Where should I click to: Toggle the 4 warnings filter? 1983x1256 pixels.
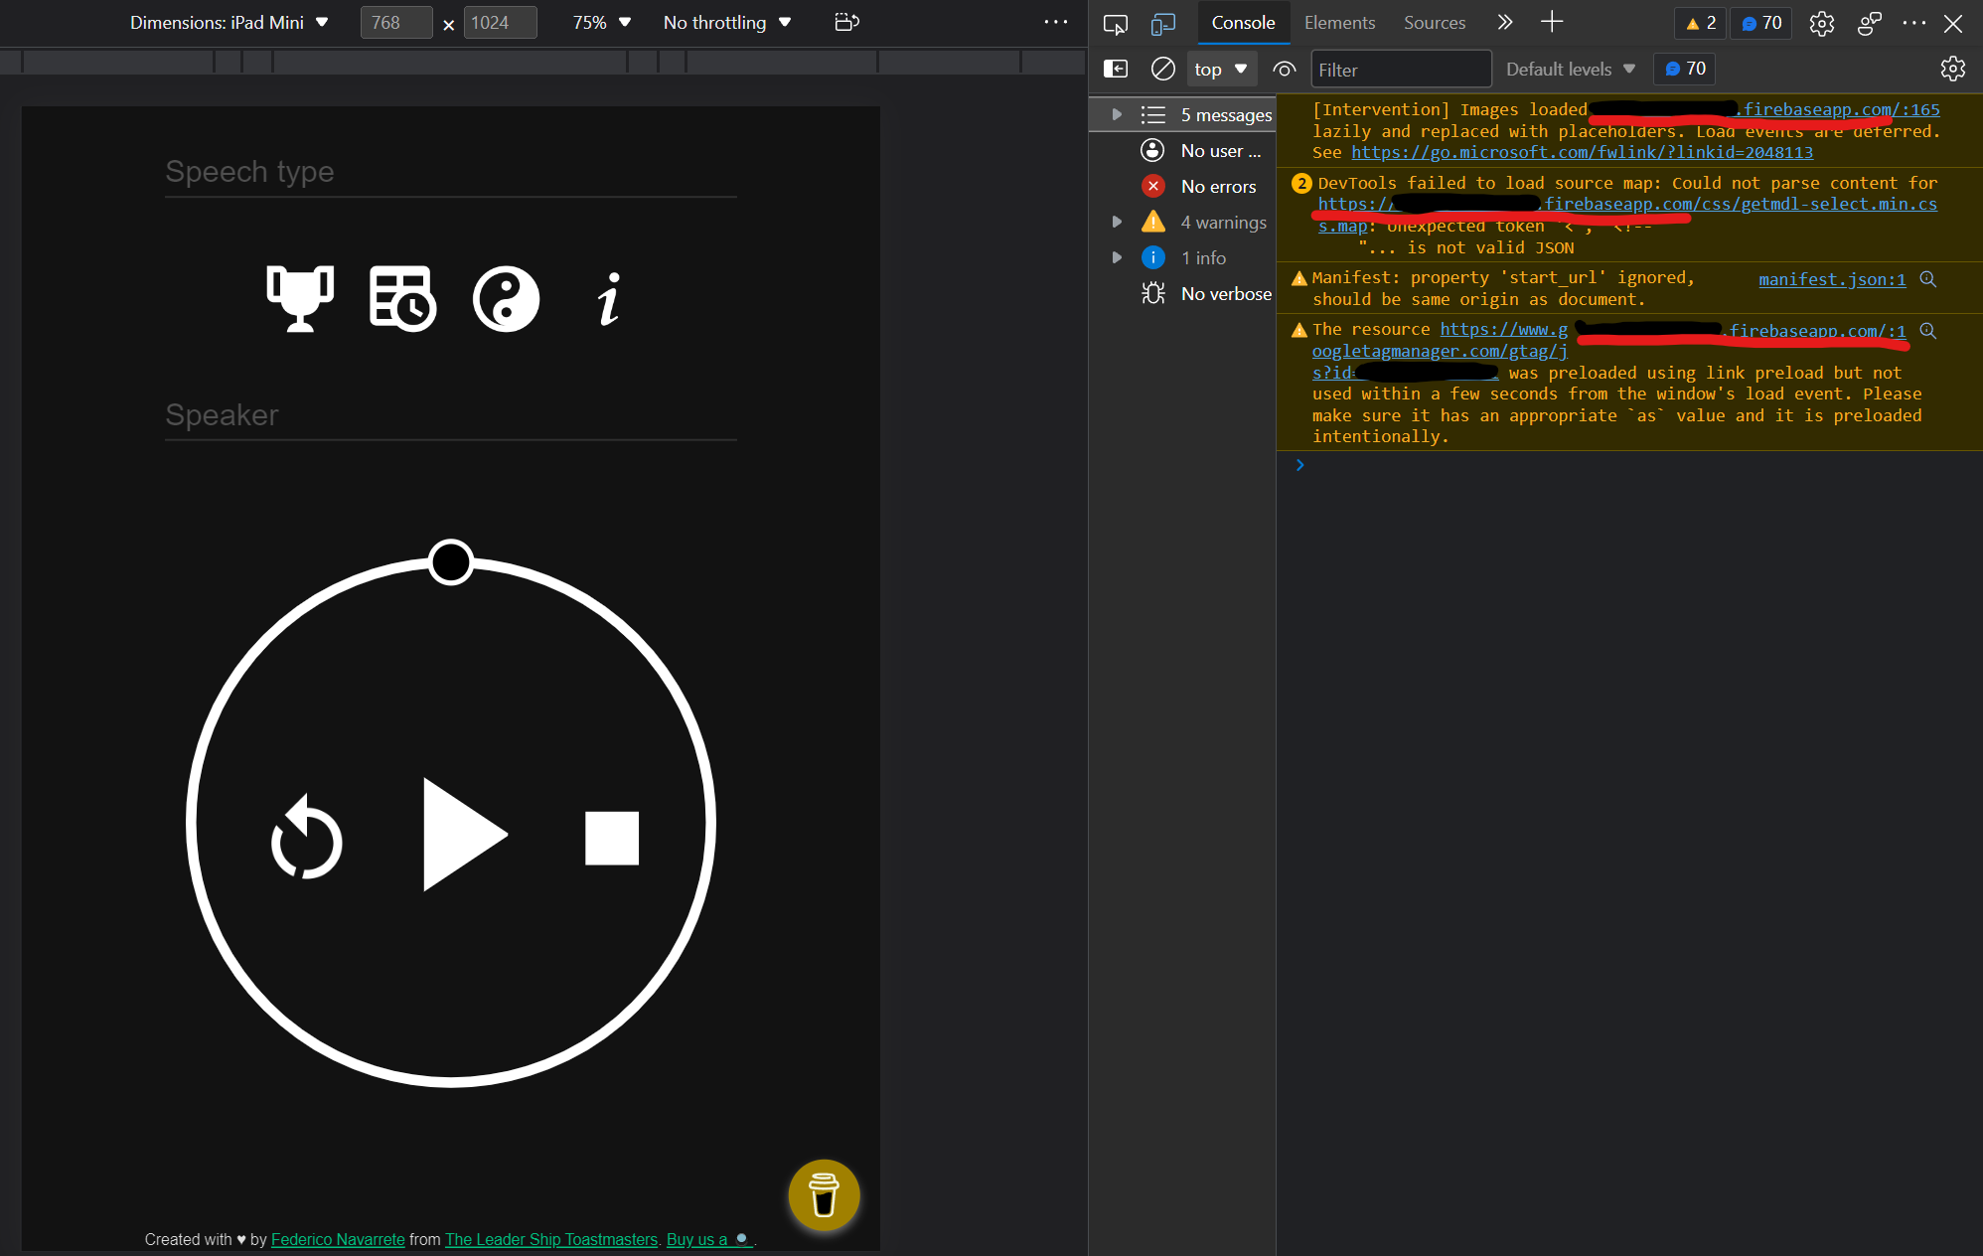click(1223, 222)
